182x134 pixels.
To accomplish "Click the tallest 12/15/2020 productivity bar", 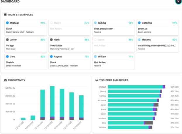I will pos(52,103).
